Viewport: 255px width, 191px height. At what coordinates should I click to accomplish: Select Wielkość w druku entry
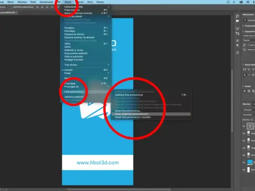point(86,50)
